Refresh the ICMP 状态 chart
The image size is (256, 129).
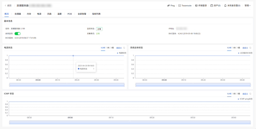click(x=250, y=94)
